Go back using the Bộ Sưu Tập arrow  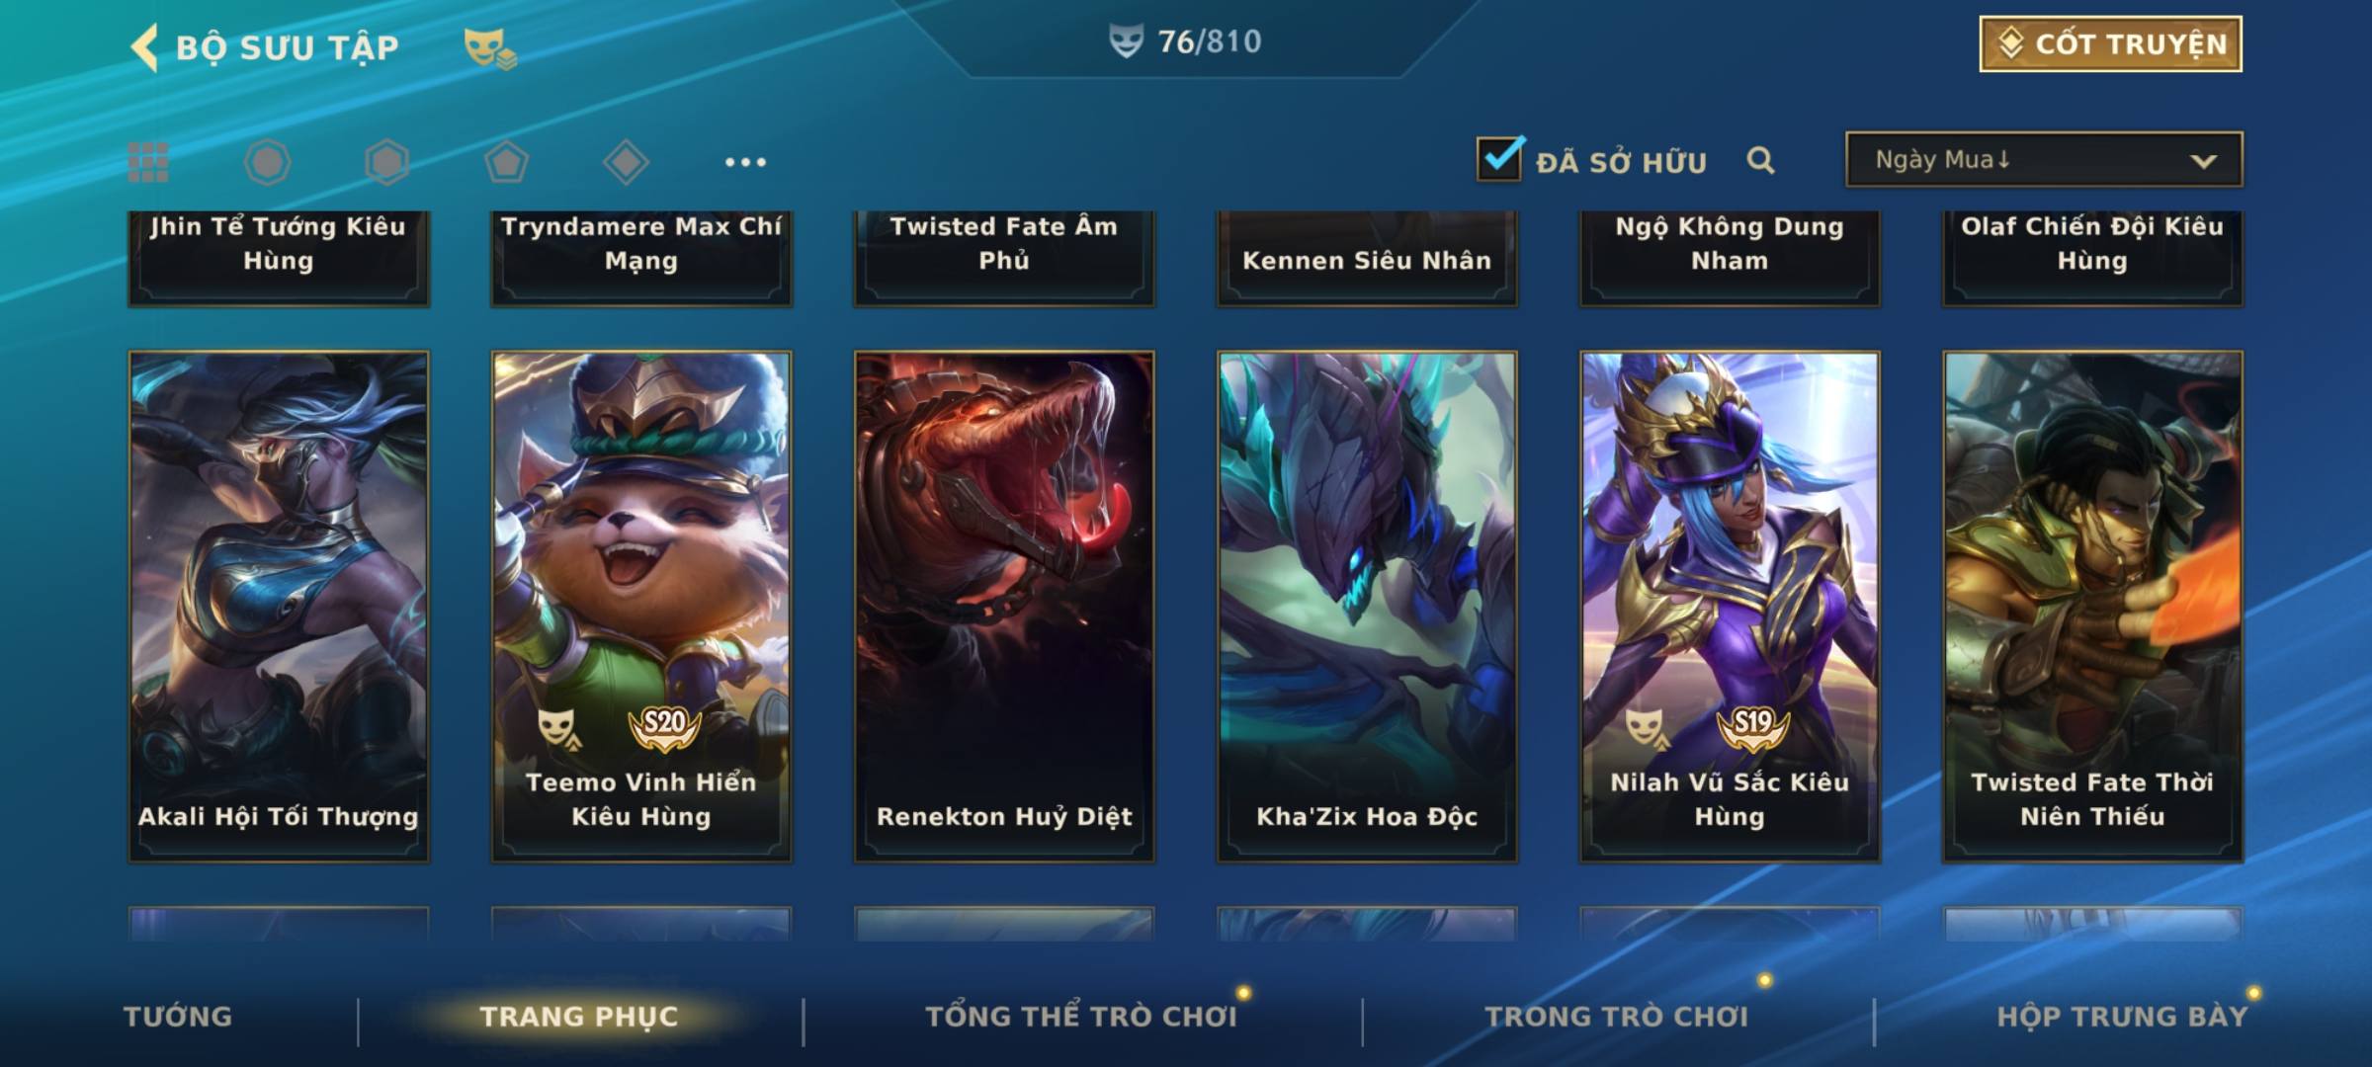(144, 47)
